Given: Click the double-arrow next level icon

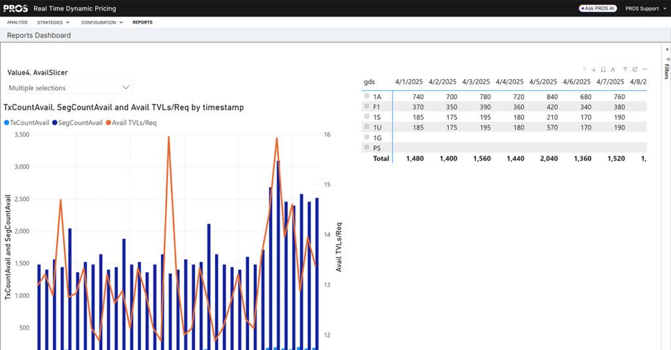Looking at the screenshot, I should 604,69.
